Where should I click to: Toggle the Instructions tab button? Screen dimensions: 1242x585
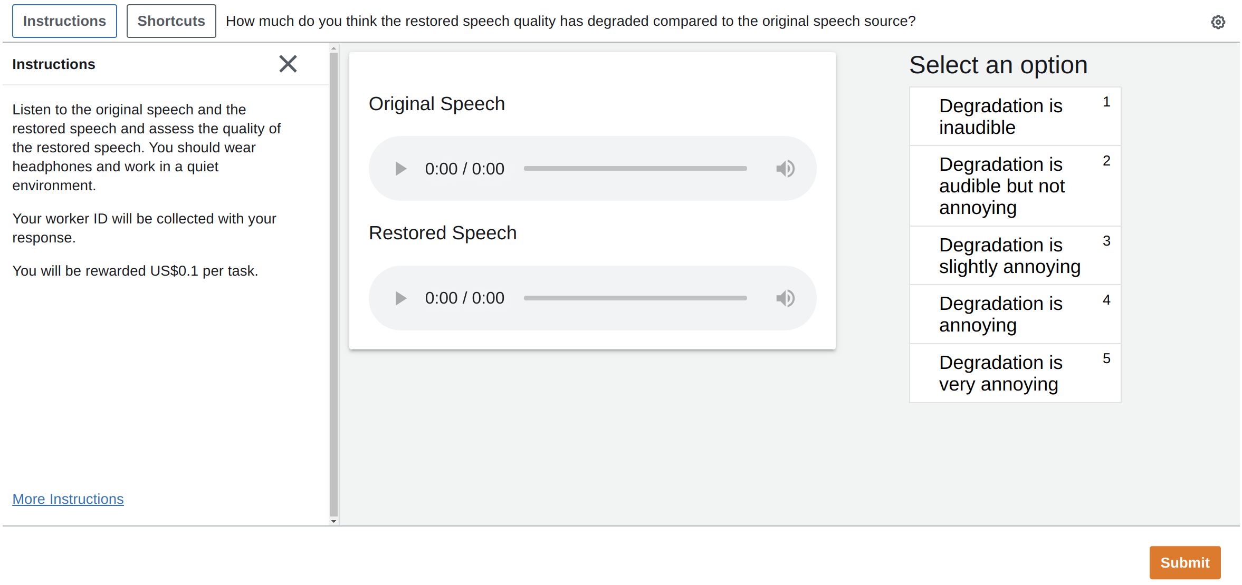click(64, 21)
